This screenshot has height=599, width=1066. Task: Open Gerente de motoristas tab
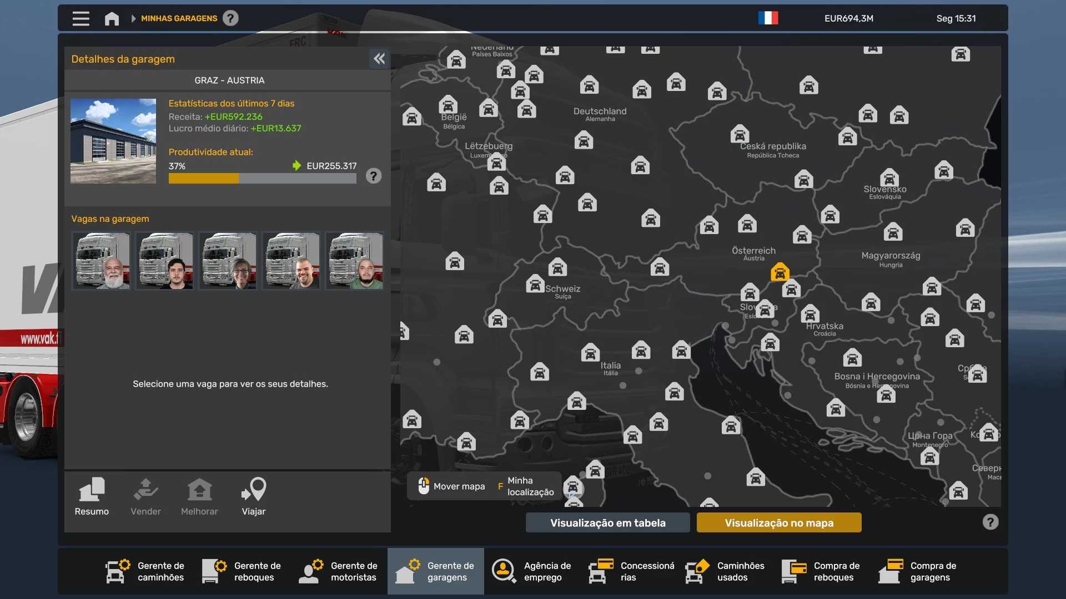pos(339,571)
